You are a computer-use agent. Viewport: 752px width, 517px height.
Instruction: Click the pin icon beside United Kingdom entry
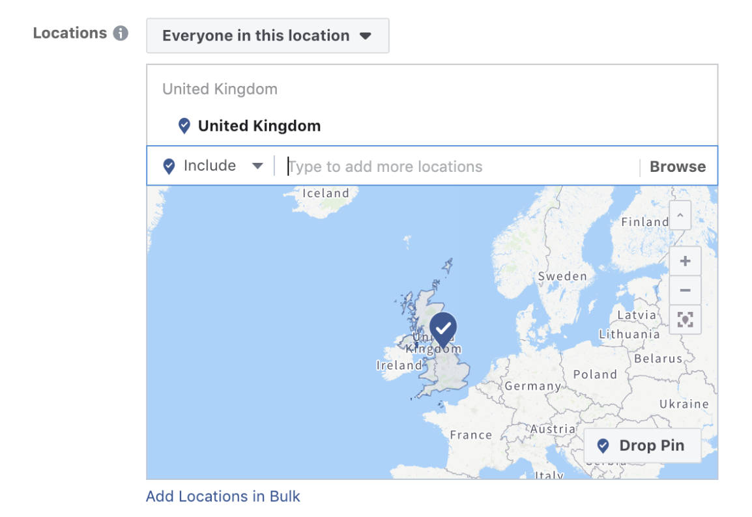[x=184, y=126]
